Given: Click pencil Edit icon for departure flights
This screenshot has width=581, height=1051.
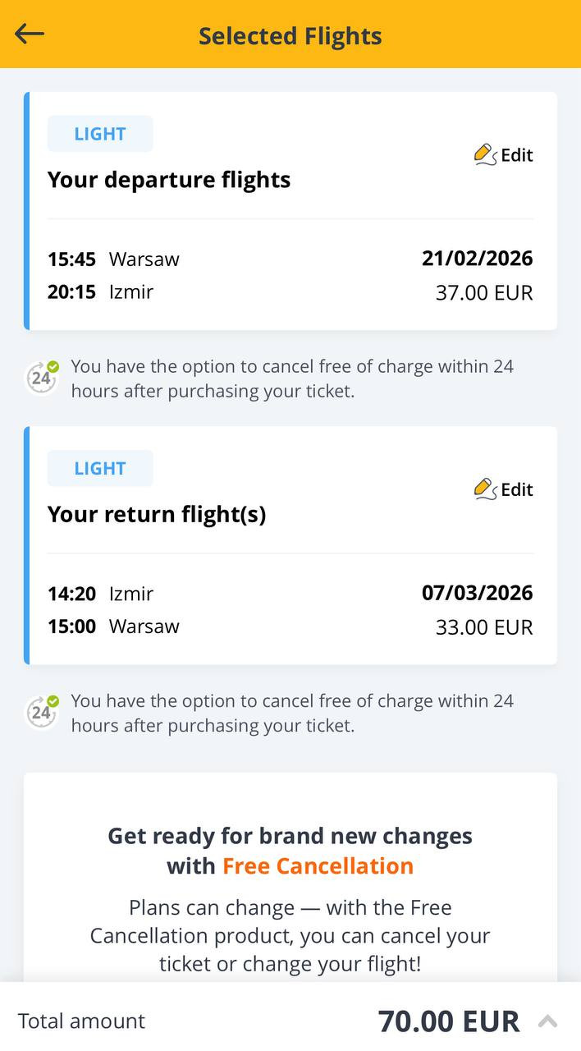Looking at the screenshot, I should click(485, 154).
